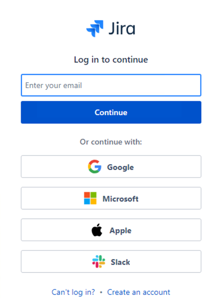Image resolution: width=222 pixels, height=305 pixels.
Task: Click the Jira logo icon
Action: [95, 29]
